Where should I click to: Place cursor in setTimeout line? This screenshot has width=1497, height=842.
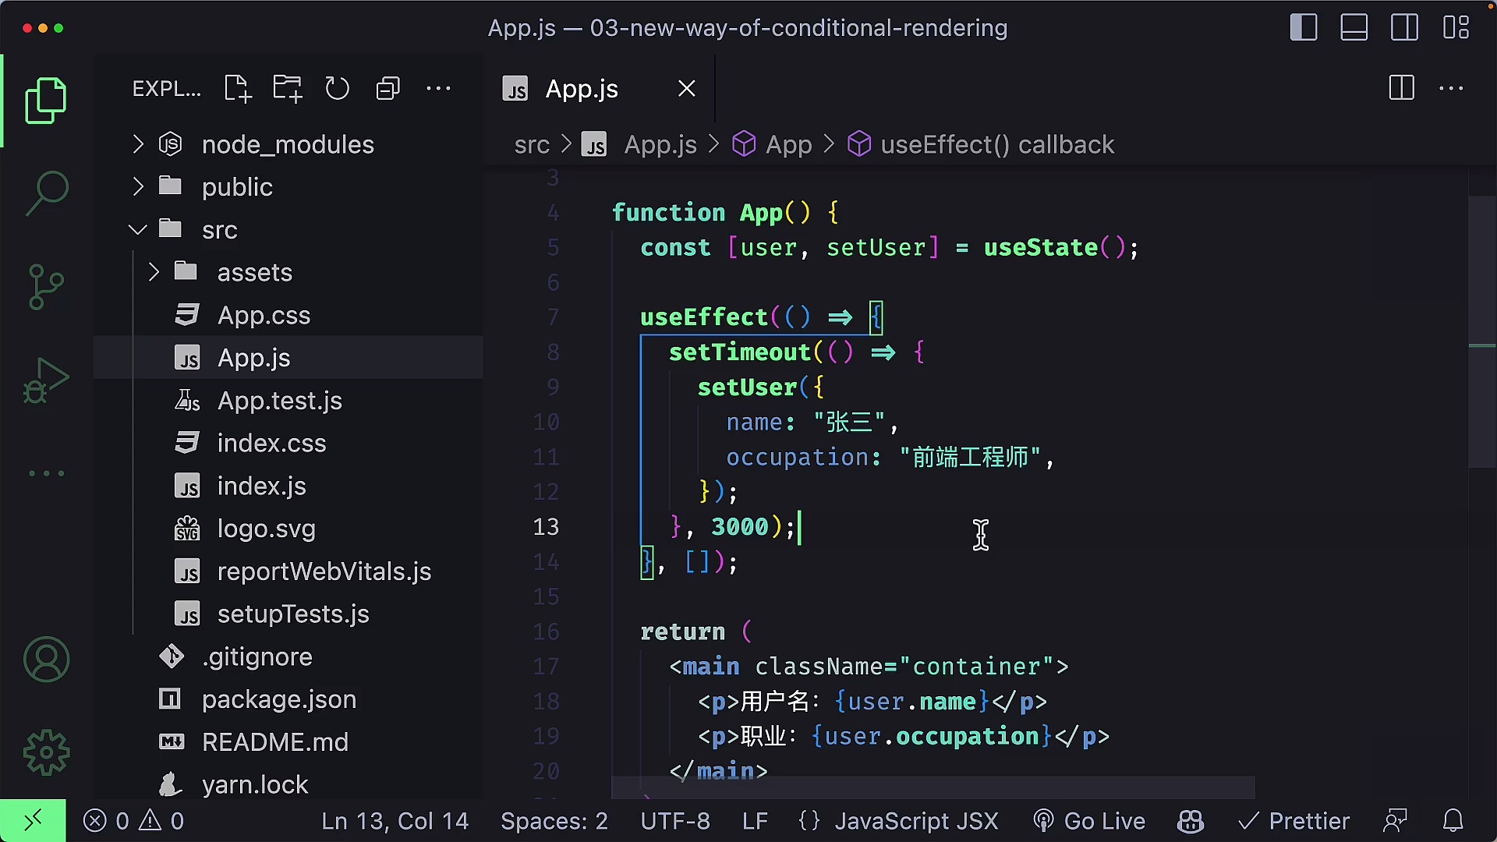[x=795, y=352]
